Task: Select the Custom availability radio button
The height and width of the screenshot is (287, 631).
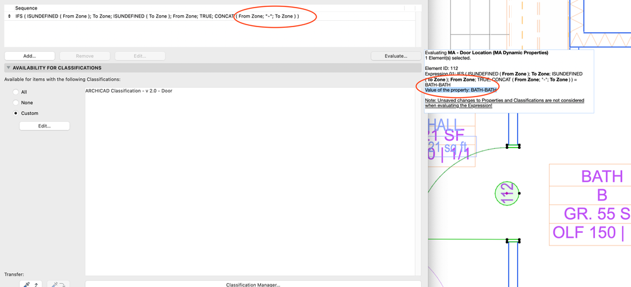Action: [x=16, y=113]
